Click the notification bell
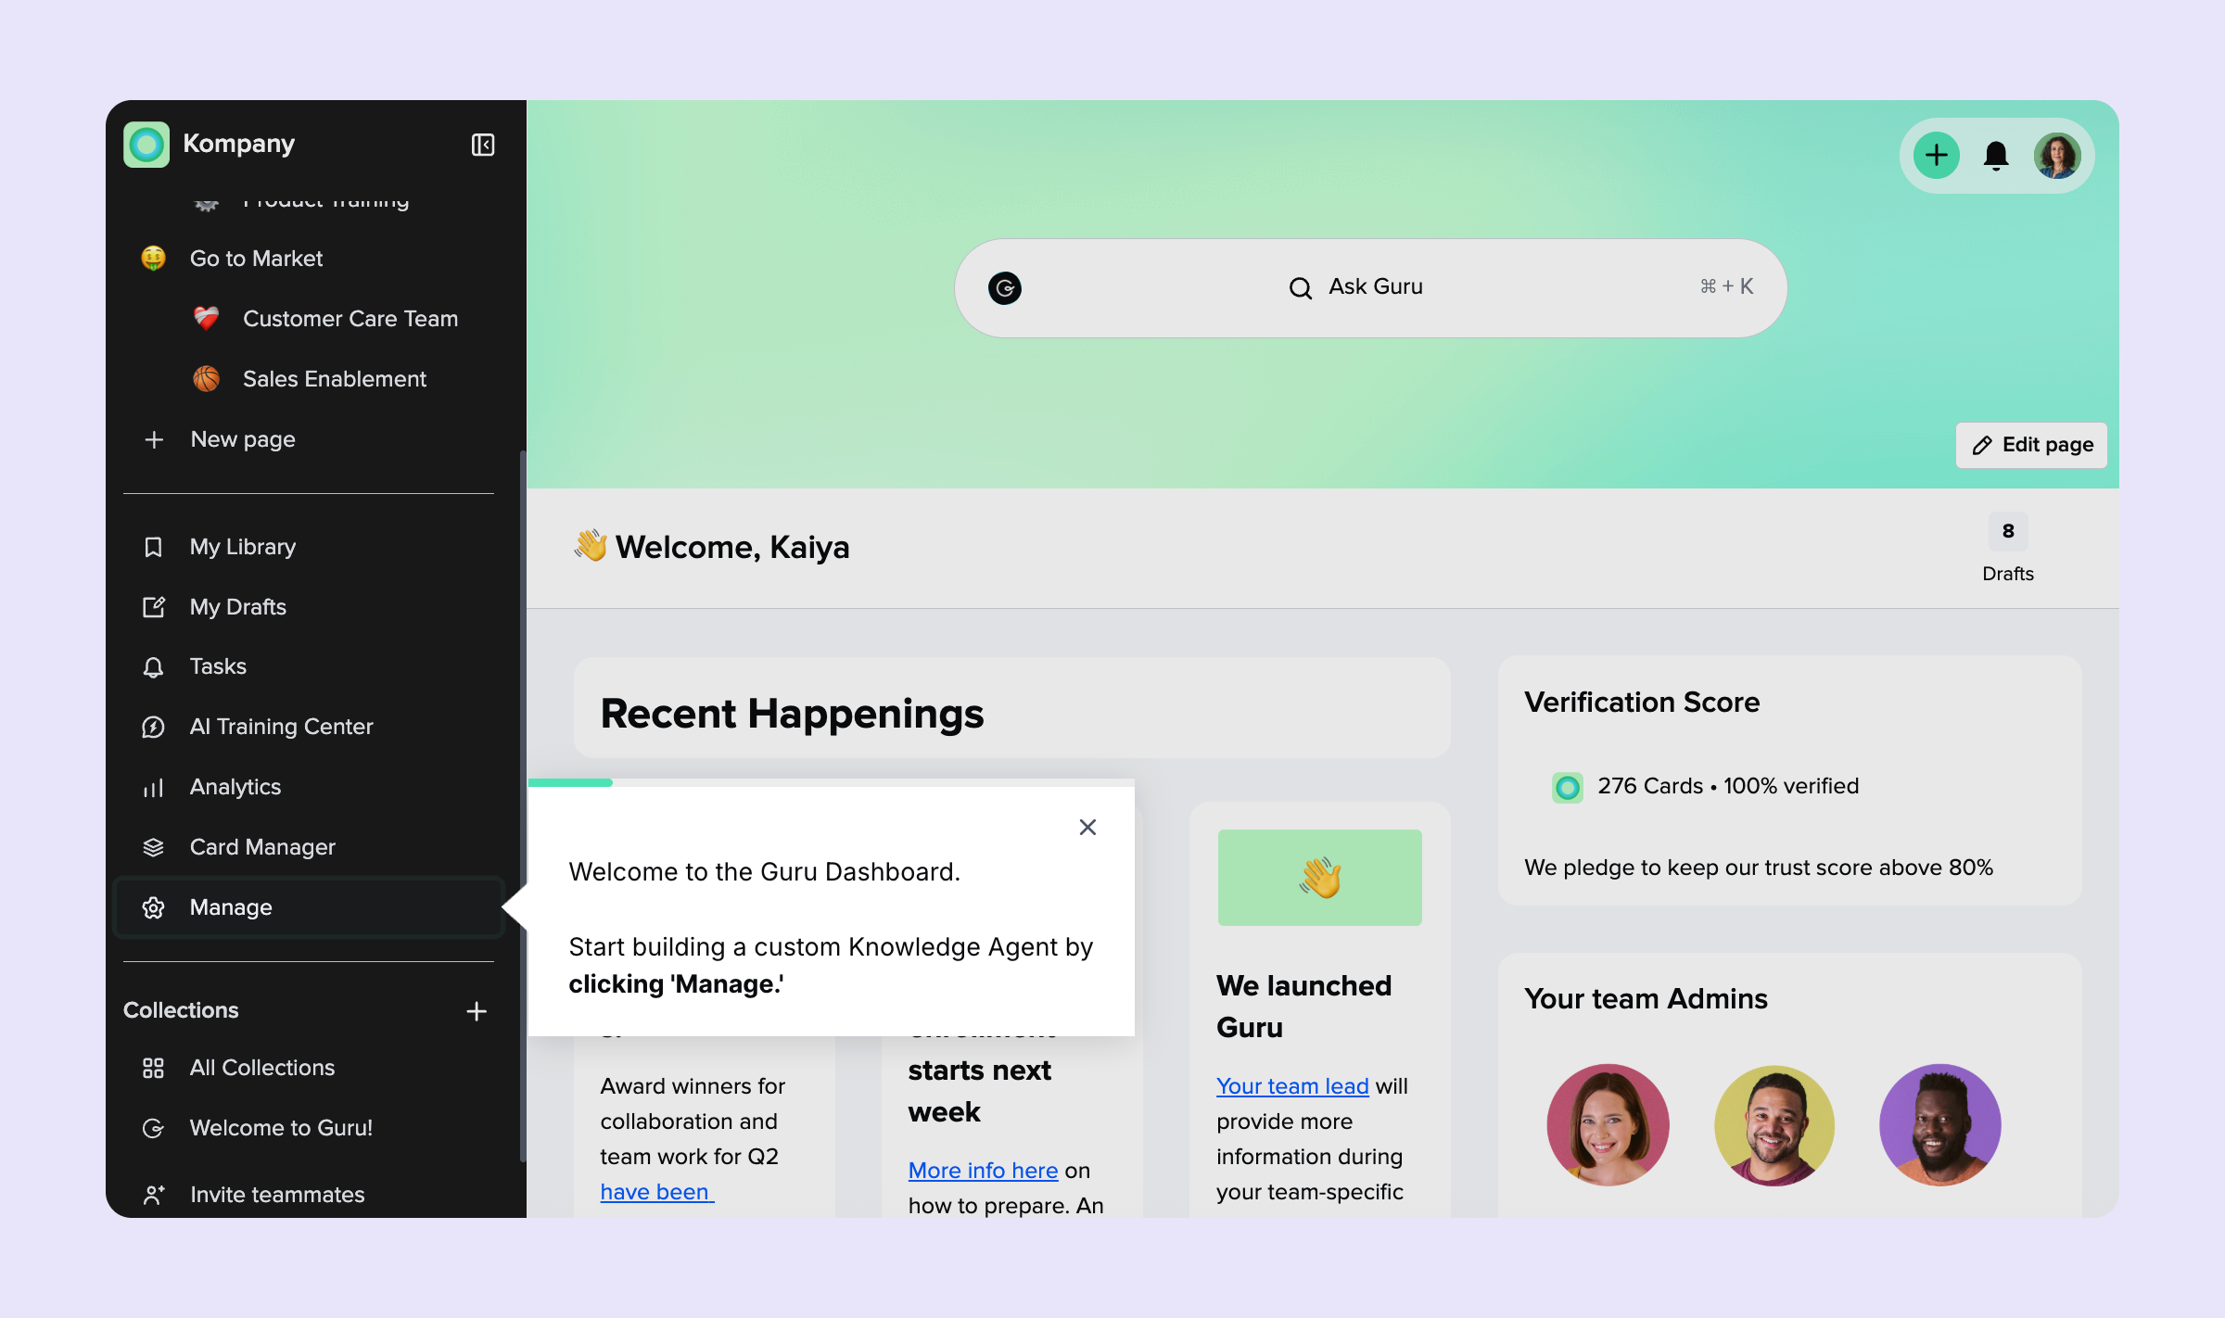The height and width of the screenshot is (1318, 2225). [x=1996, y=156]
